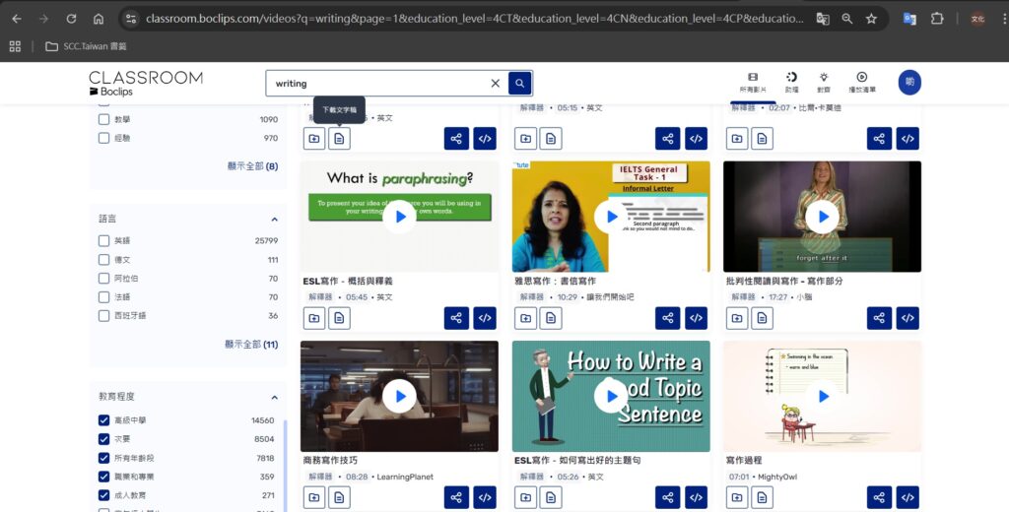Share the 批判性閱讀與寫作 video
This screenshot has height=512, width=1009.
(879, 318)
